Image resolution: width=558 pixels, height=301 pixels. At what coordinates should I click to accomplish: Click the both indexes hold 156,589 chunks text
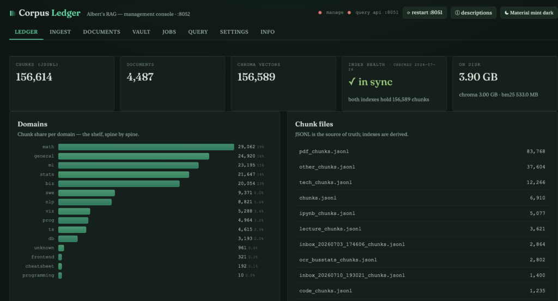pyautogui.click(x=388, y=99)
